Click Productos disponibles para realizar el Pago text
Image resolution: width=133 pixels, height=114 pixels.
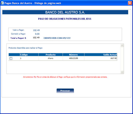pyautogui.click(x=26, y=48)
